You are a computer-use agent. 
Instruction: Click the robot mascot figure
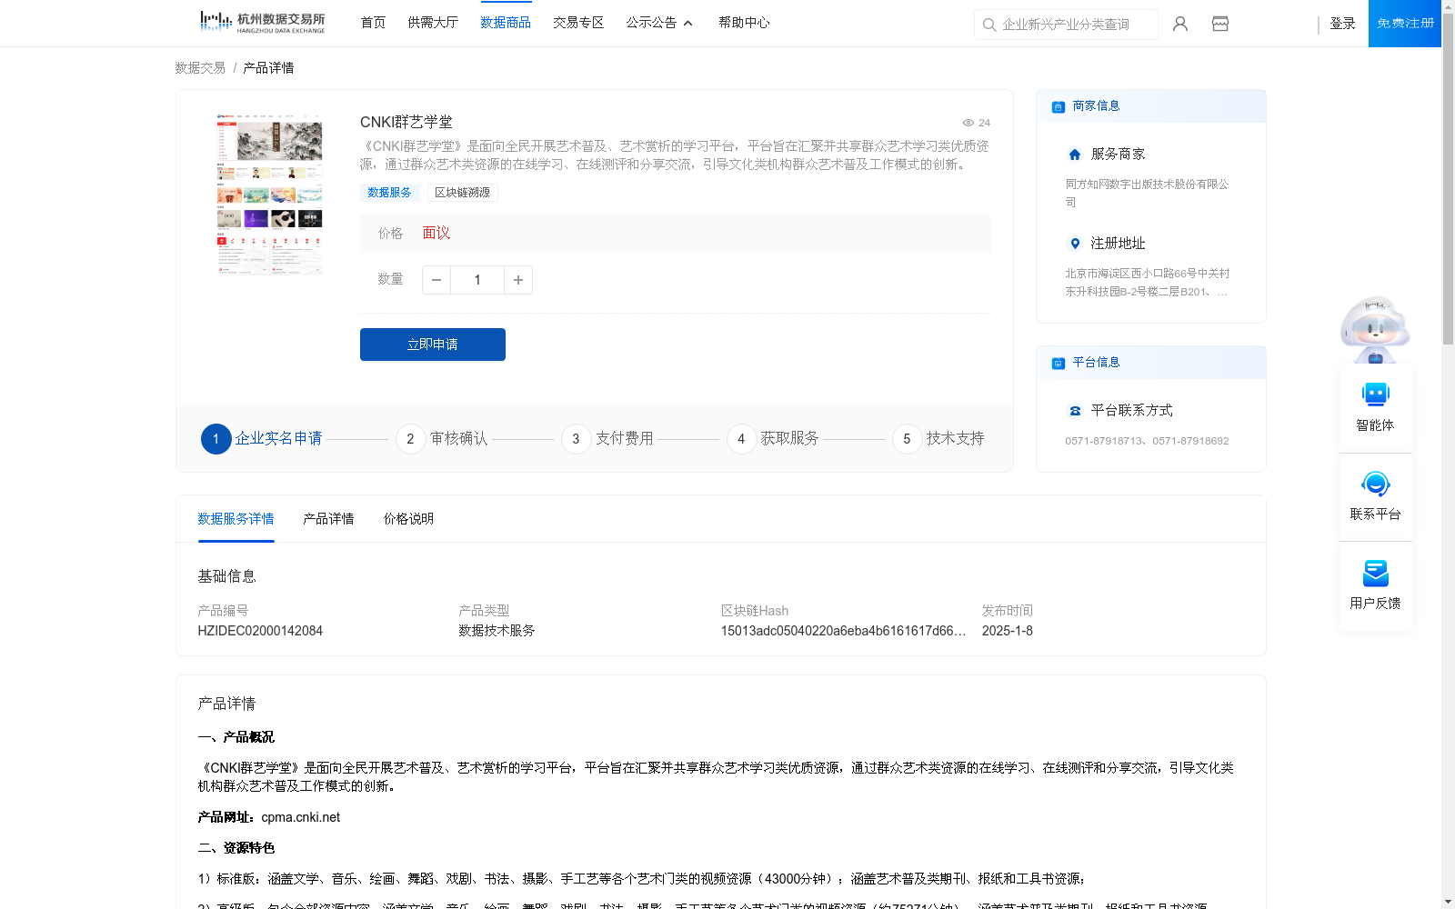click(1375, 329)
